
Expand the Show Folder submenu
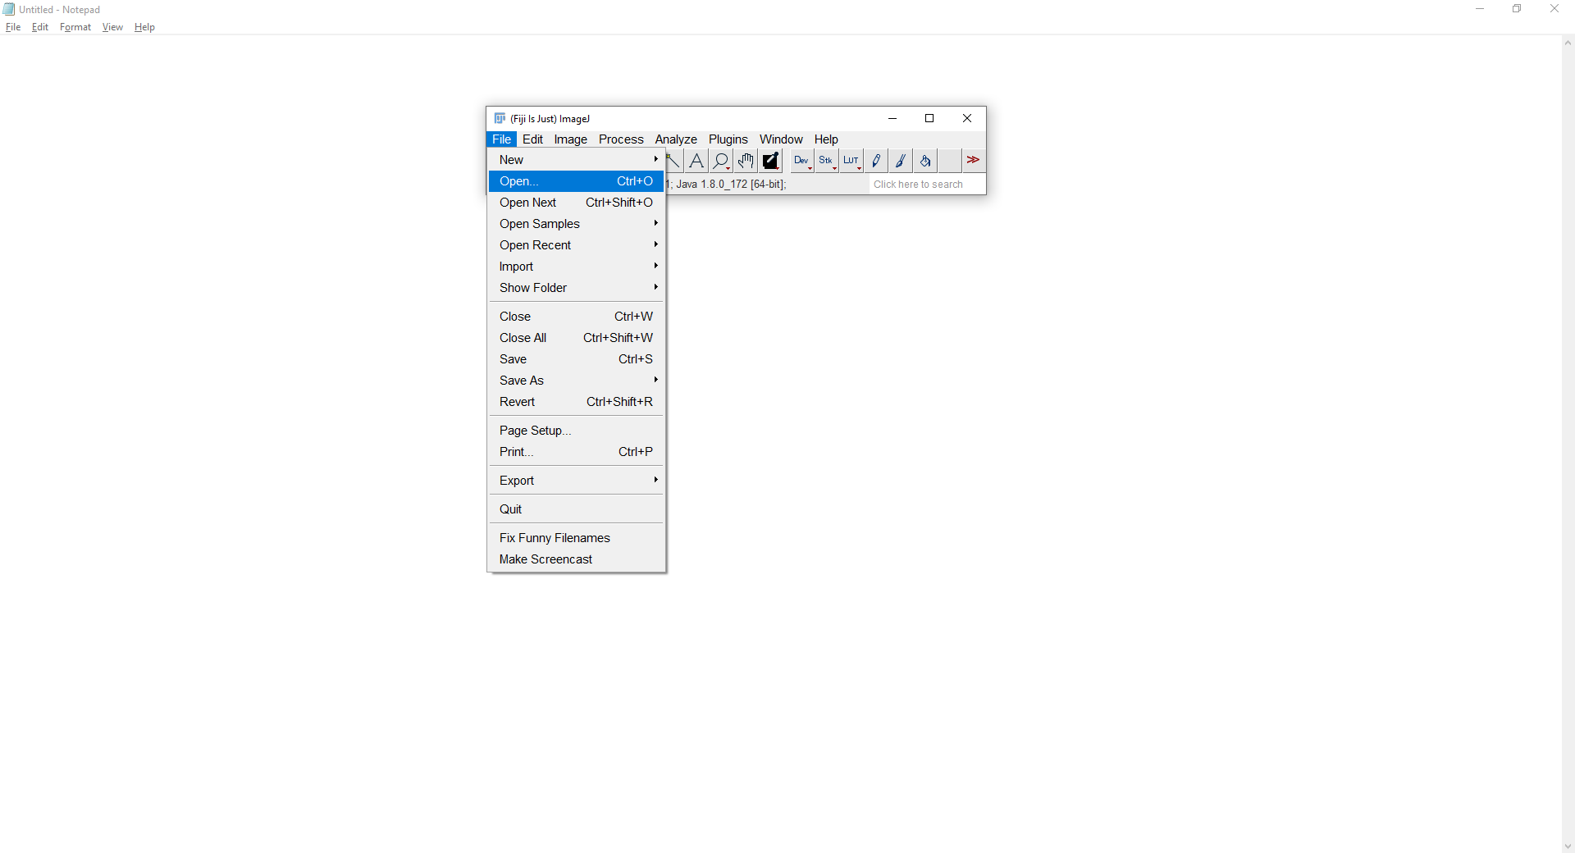pyautogui.click(x=576, y=288)
